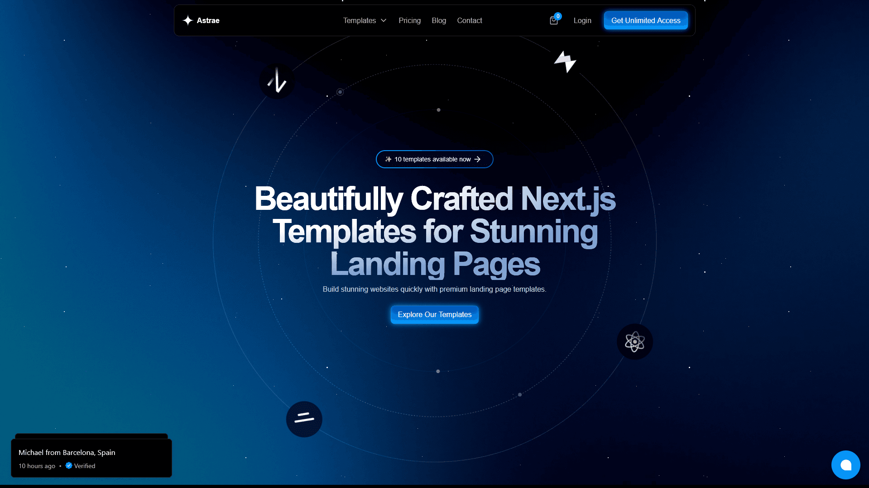Click the slanted N arrow orbit icon
869x488 pixels.
(277, 81)
